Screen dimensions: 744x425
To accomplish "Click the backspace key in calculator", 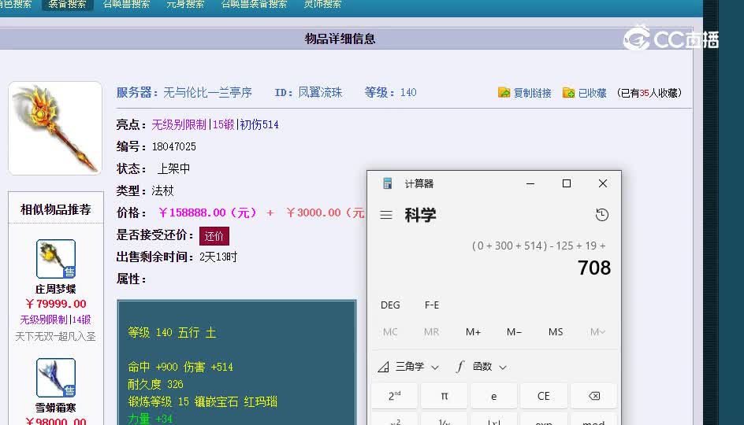I will point(594,396).
